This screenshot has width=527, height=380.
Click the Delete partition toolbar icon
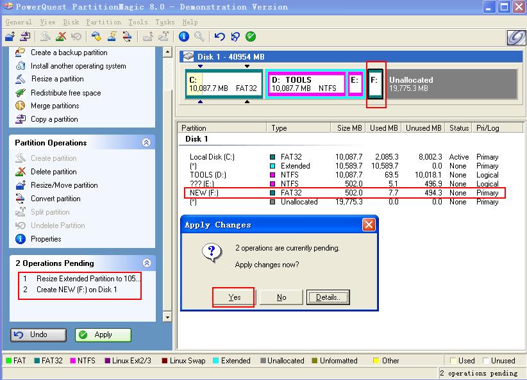click(x=61, y=37)
